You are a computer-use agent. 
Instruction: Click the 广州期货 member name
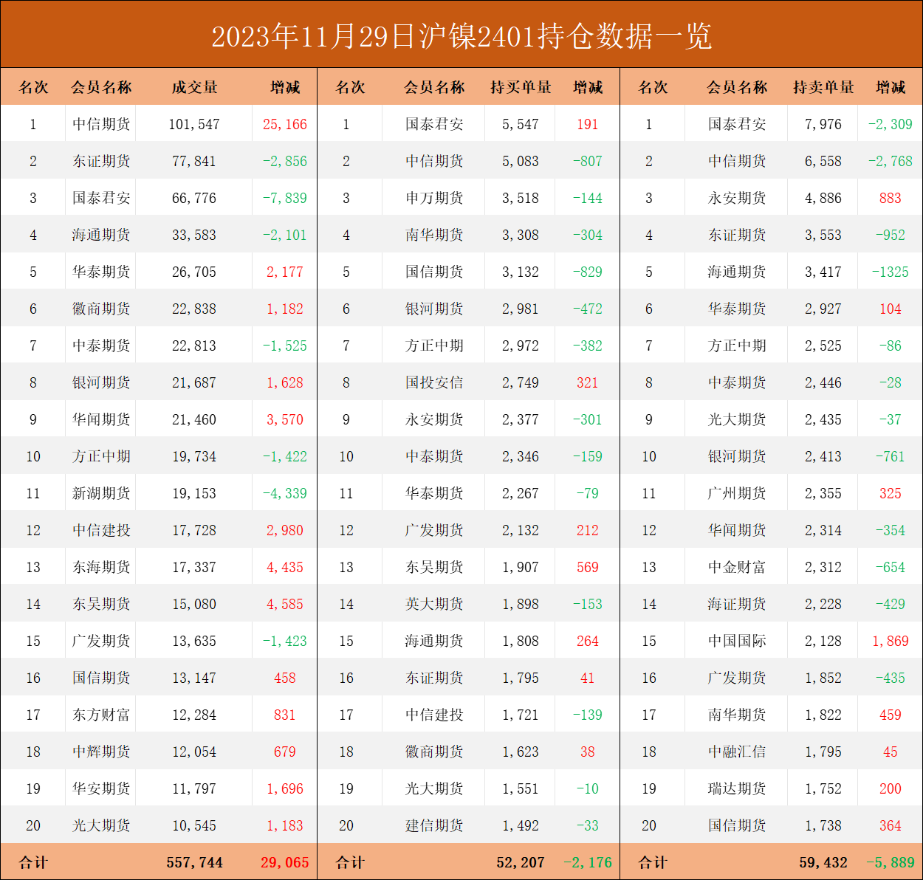pos(737,493)
